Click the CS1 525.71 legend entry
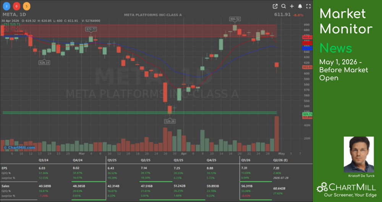 click(x=11, y=24)
